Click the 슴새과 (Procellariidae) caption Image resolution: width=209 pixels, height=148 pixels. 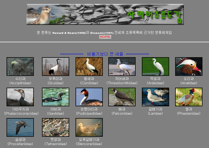tap(20, 142)
